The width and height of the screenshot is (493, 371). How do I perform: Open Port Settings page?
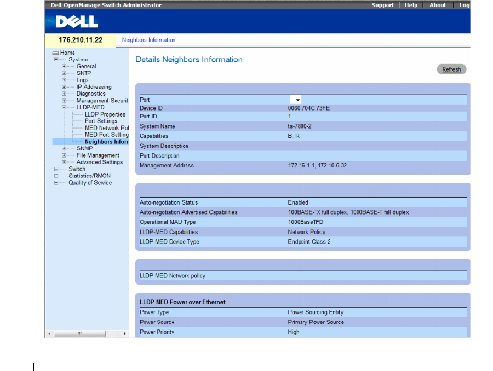point(101,121)
